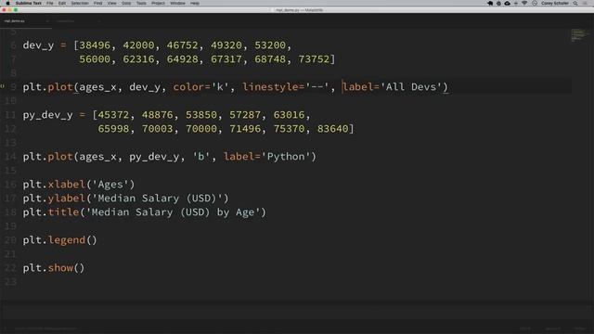Open the Edit menu

pyautogui.click(x=62, y=3)
